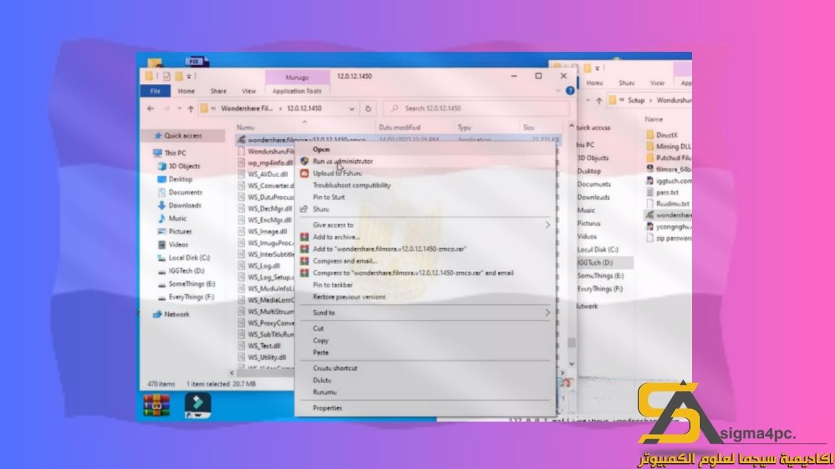Choose Restore previous versions
Image resolution: width=835 pixels, height=469 pixels.
(x=349, y=297)
